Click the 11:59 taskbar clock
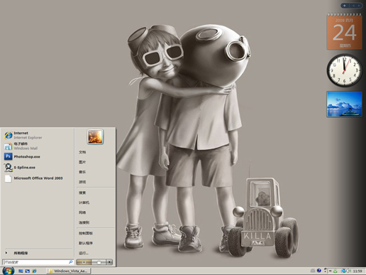The height and width of the screenshot is (275, 366). (357, 271)
